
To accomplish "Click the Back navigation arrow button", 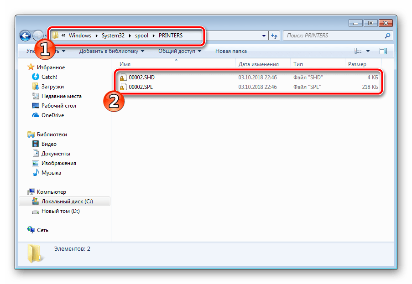I will click(x=26, y=36).
